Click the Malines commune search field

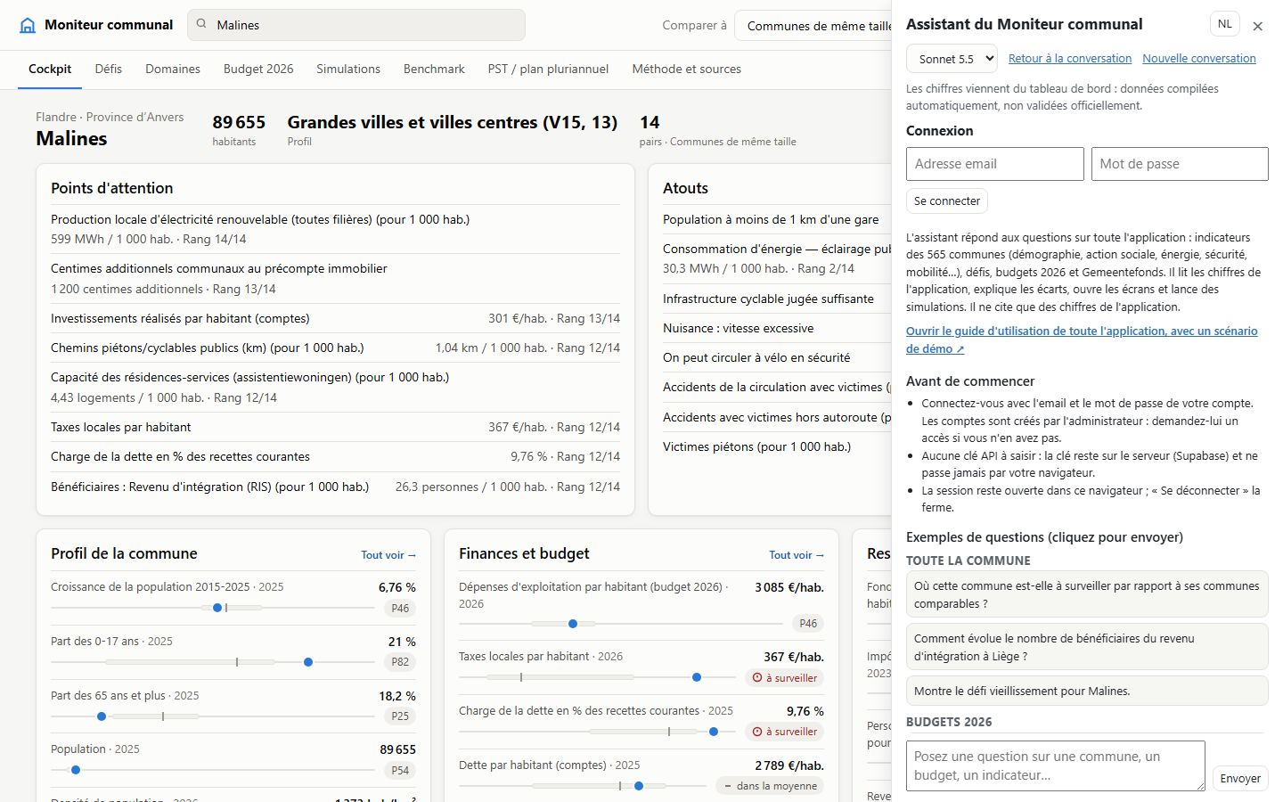click(356, 25)
